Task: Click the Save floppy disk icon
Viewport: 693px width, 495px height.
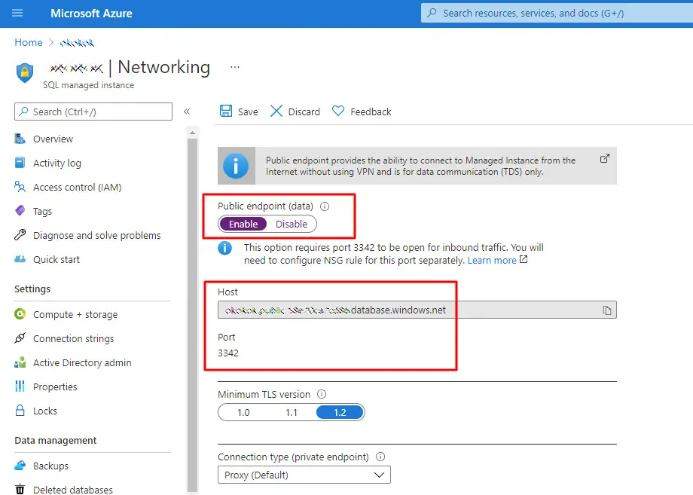Action: click(x=226, y=111)
